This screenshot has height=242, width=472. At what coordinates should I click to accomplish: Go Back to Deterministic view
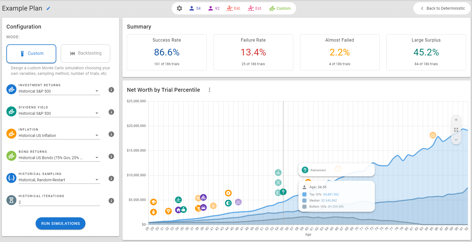point(442,8)
